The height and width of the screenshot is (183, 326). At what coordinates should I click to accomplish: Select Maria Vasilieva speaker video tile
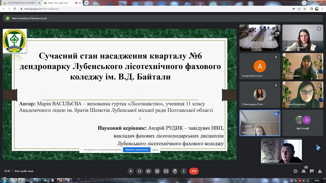click(260, 123)
